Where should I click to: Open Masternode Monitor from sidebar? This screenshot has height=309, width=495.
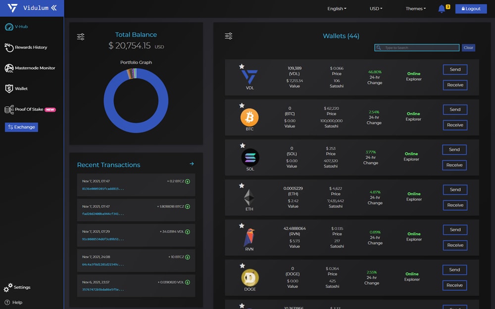click(35, 68)
